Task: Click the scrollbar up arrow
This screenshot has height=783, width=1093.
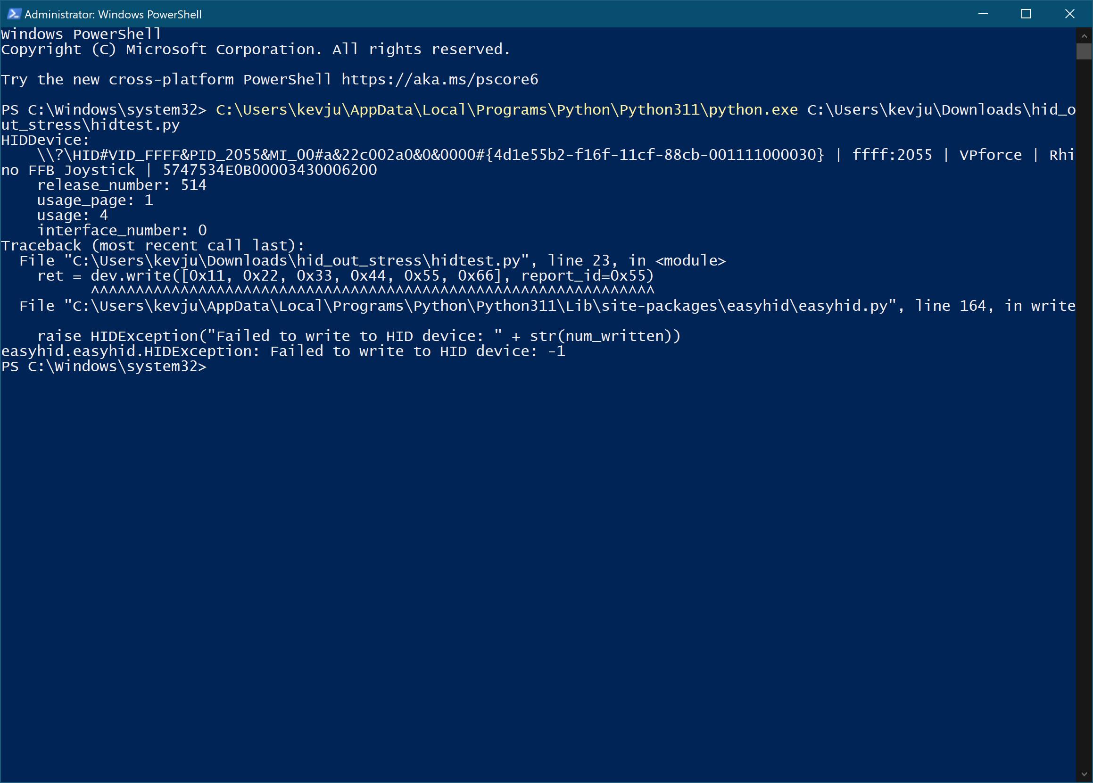Action: point(1084,36)
